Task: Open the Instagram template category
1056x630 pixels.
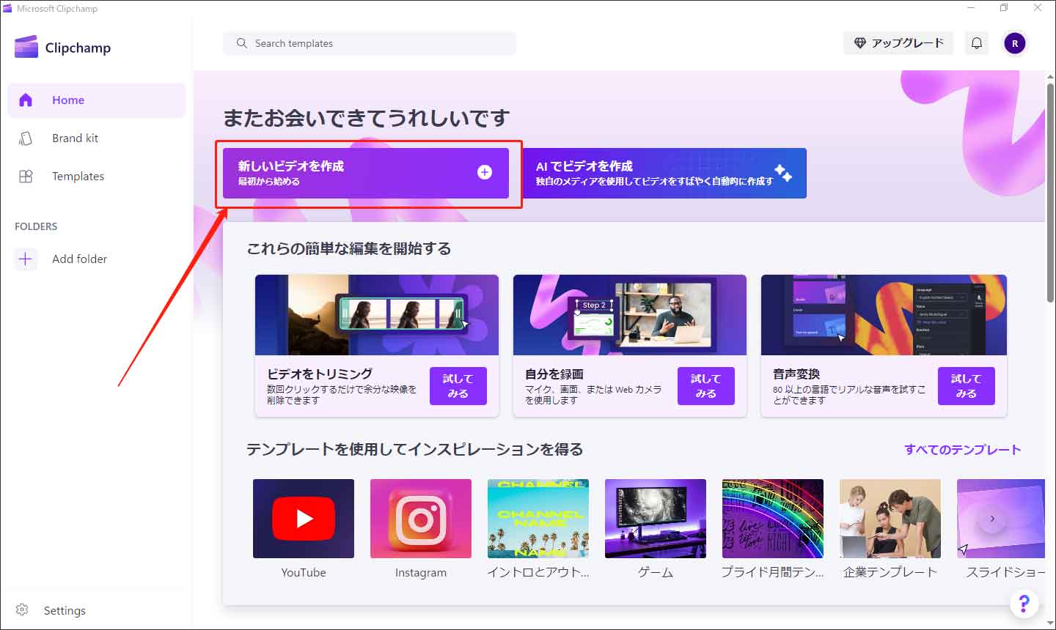Action: coord(421,519)
